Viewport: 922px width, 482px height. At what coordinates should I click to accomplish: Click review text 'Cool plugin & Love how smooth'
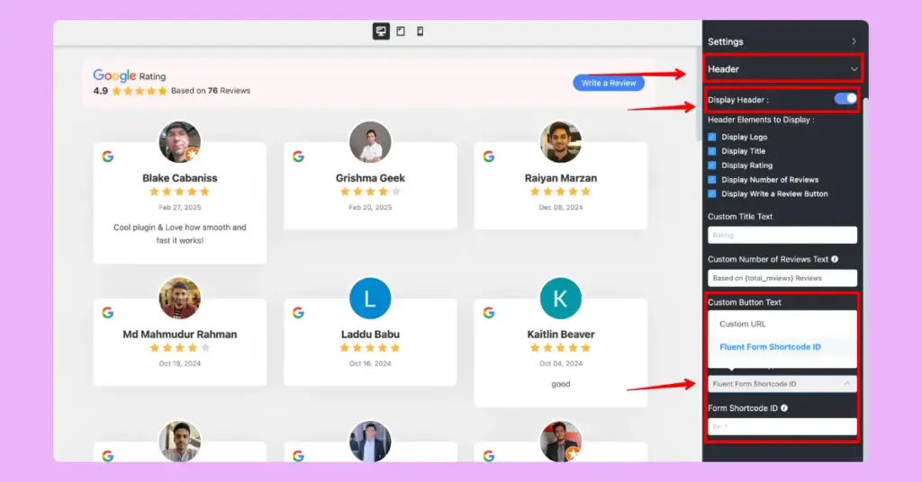point(180,234)
